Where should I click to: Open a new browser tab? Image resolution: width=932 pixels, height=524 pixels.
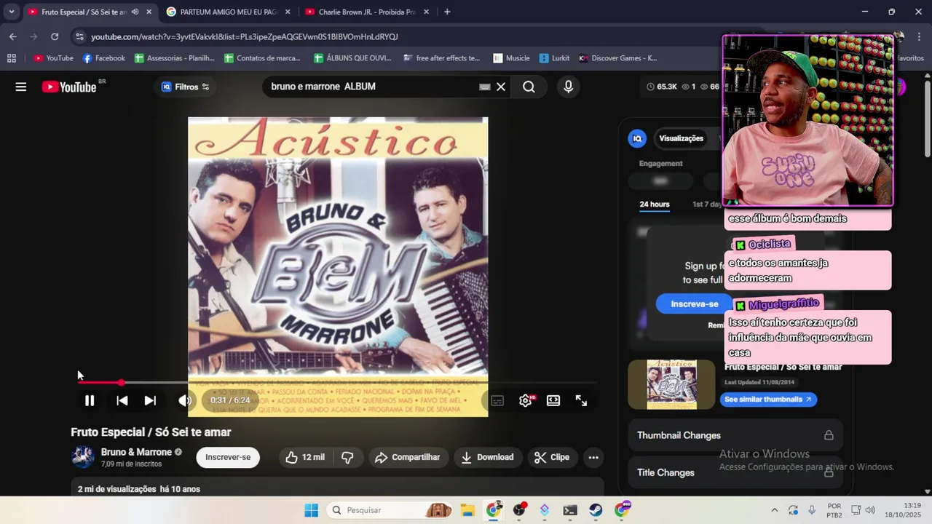point(447,12)
